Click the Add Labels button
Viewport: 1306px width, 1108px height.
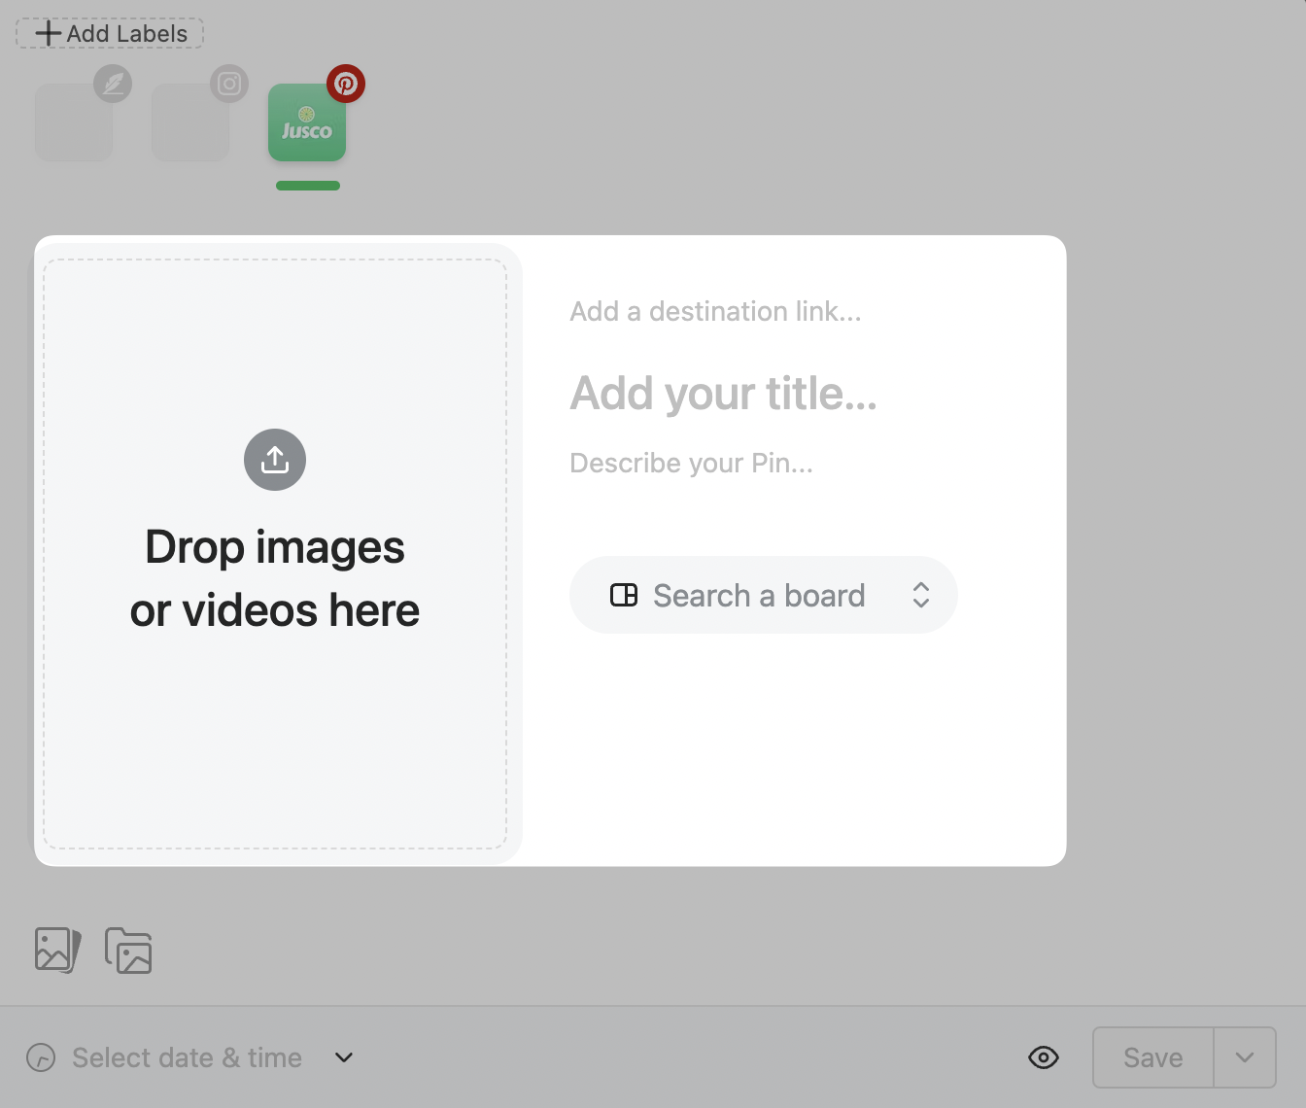tap(110, 33)
